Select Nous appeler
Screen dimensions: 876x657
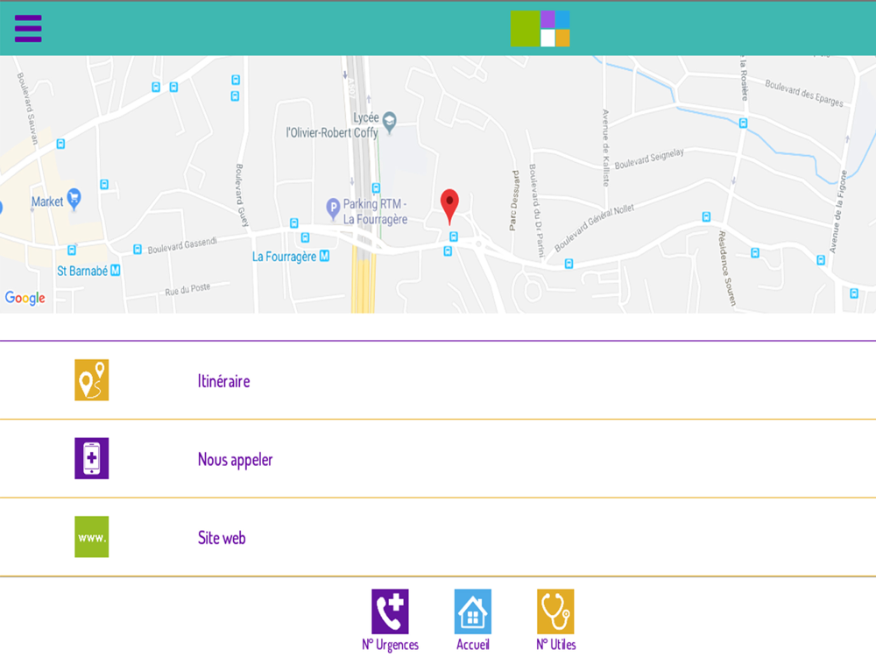[438, 459]
